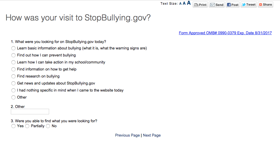Answer 'Yes' to question 3
Screen dimensions: 280x143
13,126
